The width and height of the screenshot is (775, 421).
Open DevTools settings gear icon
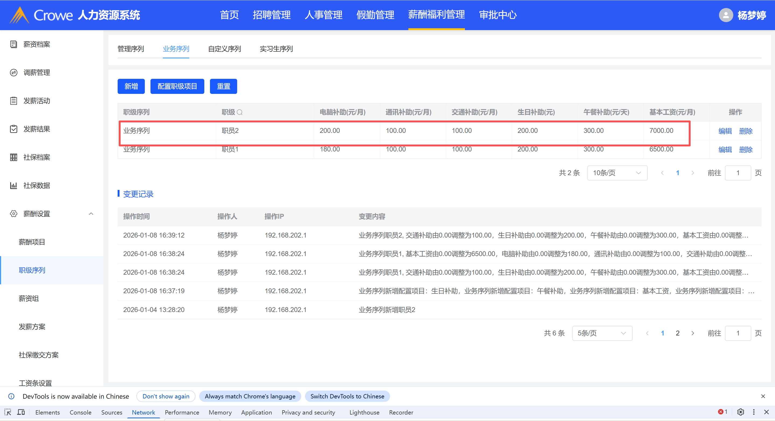click(x=740, y=412)
